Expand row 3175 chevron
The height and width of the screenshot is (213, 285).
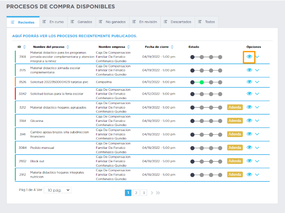[257, 70]
